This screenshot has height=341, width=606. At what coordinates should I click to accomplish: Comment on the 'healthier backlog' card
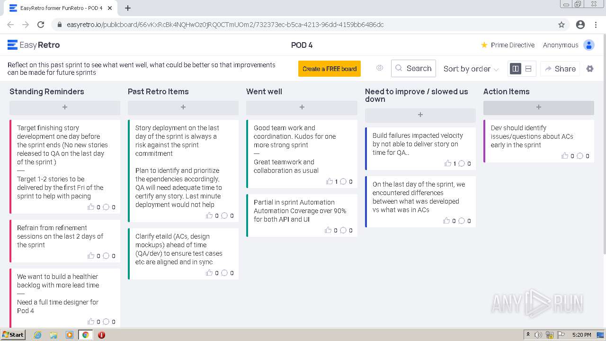106,322
